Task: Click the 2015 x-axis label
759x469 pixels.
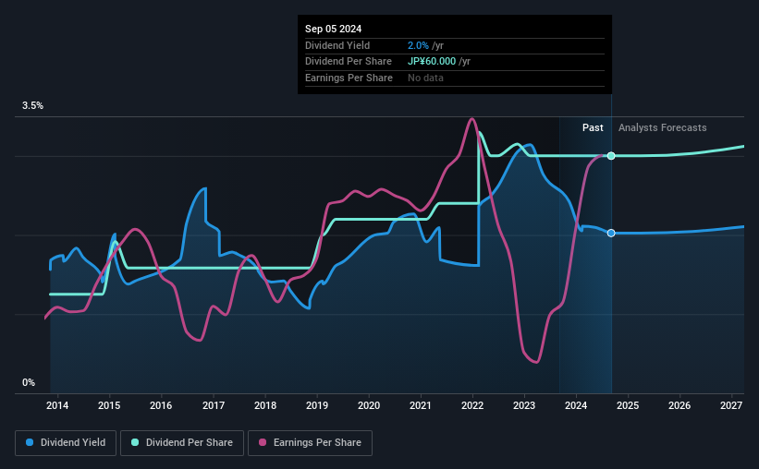Action: (x=109, y=405)
